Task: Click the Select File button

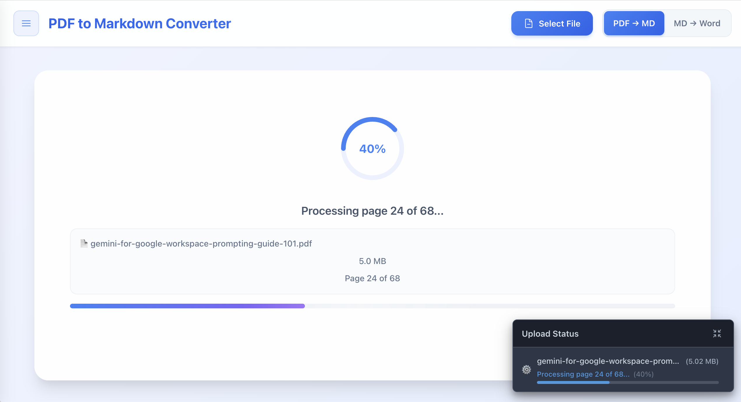Action: tap(552, 23)
